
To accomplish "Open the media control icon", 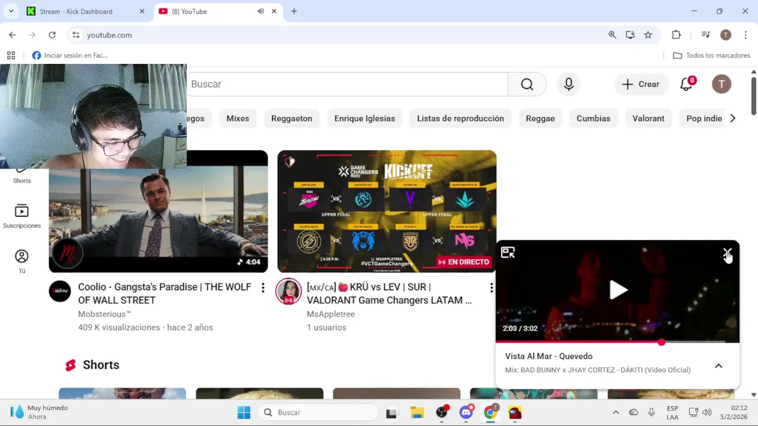I will click(x=706, y=35).
